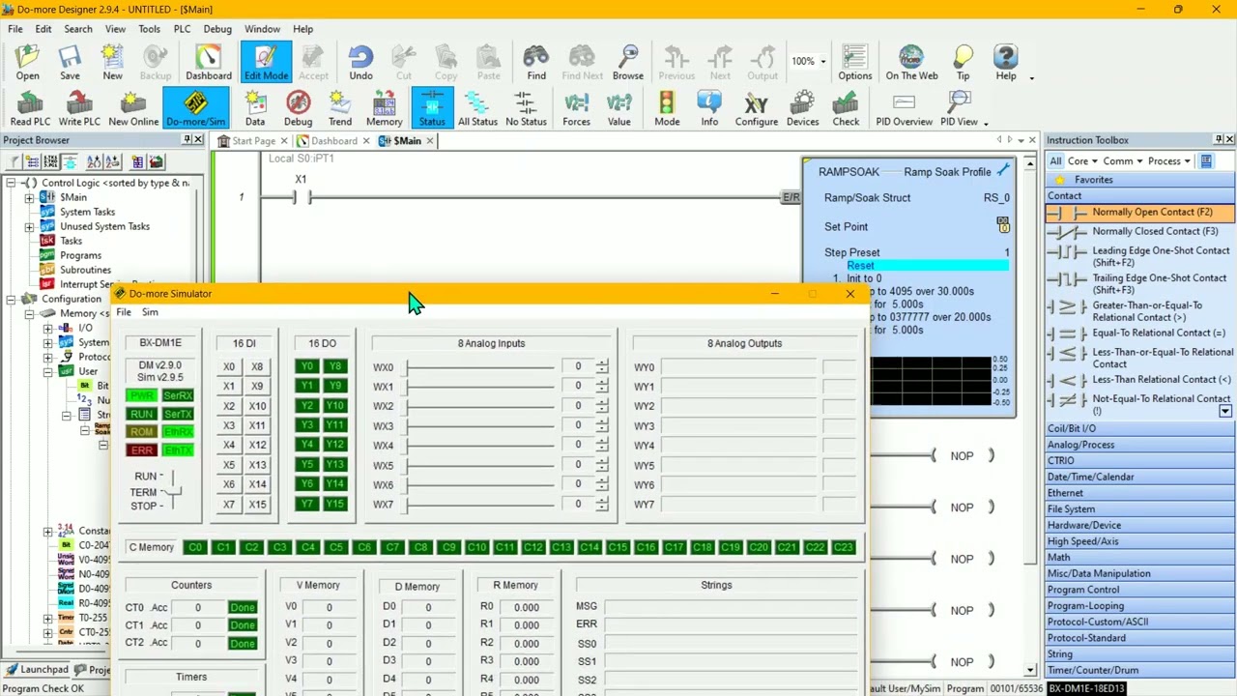Adjust the WX0 analog input slider
The image size is (1237, 696).
[x=480, y=367]
